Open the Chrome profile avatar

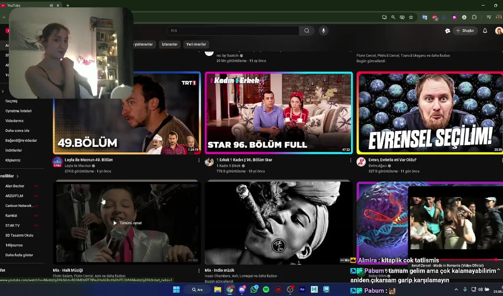(499, 17)
